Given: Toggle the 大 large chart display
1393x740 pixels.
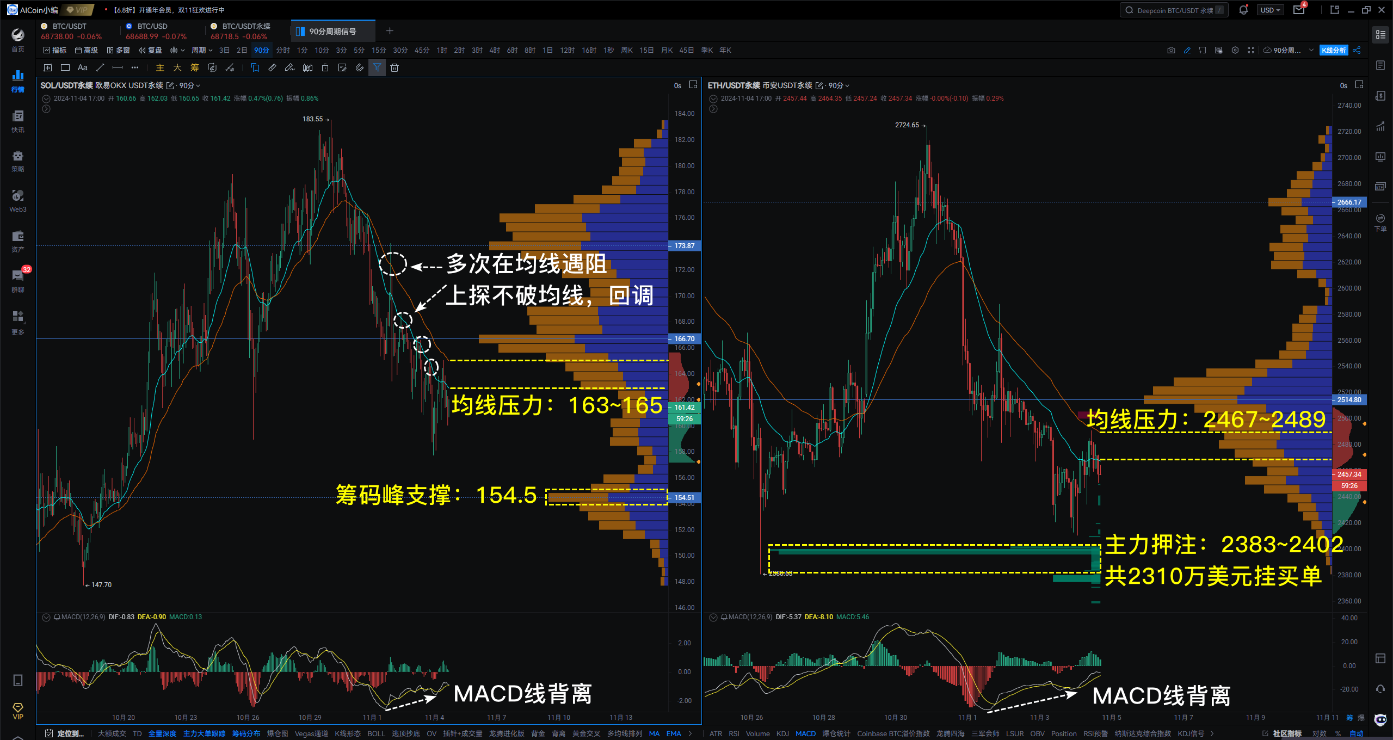Looking at the screenshot, I should coord(177,67).
